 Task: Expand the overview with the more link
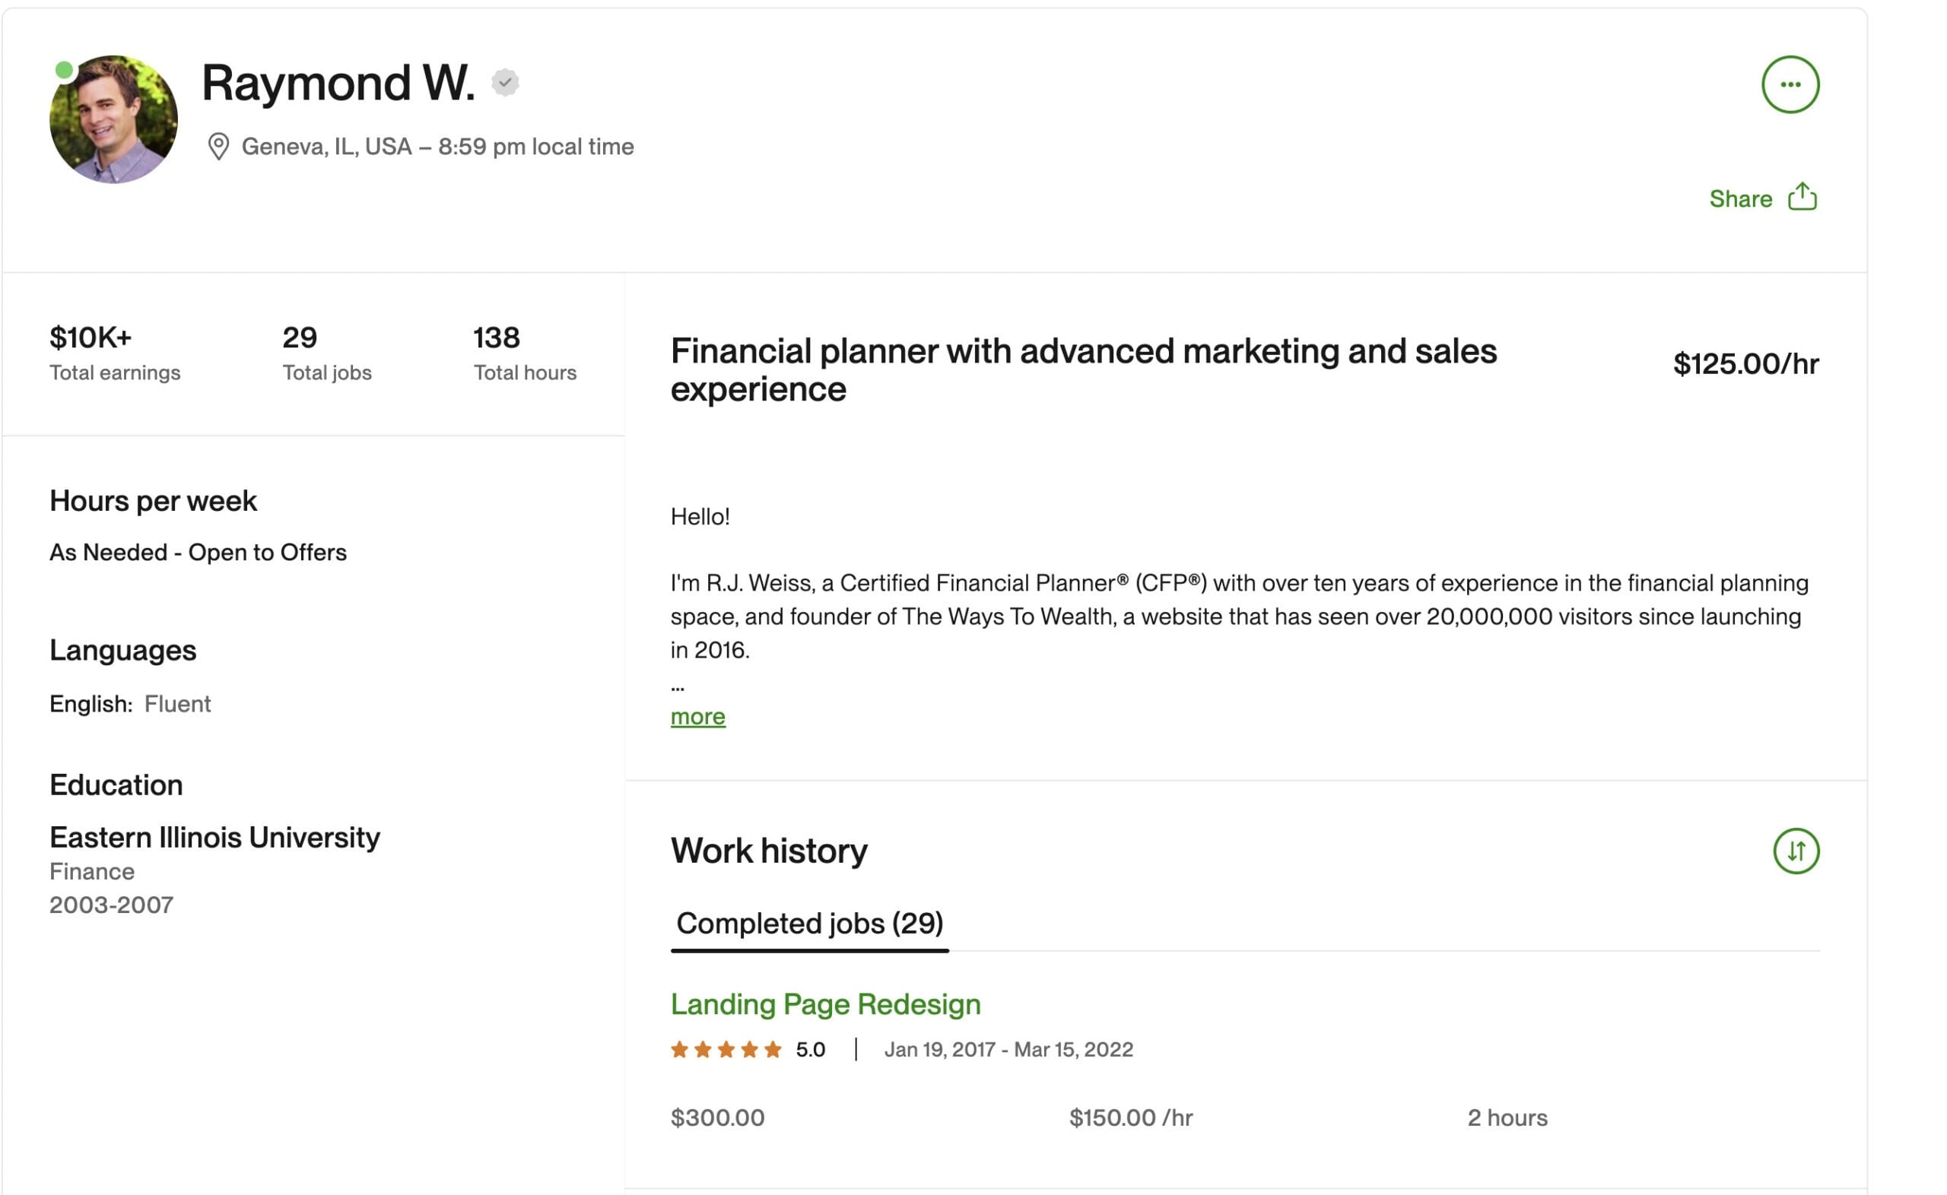pyautogui.click(x=697, y=716)
